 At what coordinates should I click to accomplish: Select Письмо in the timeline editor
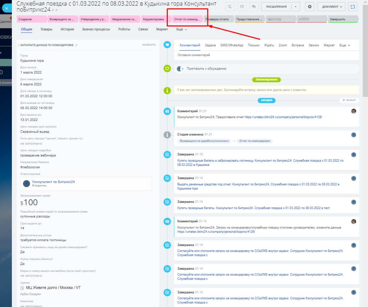pyautogui.click(x=254, y=45)
